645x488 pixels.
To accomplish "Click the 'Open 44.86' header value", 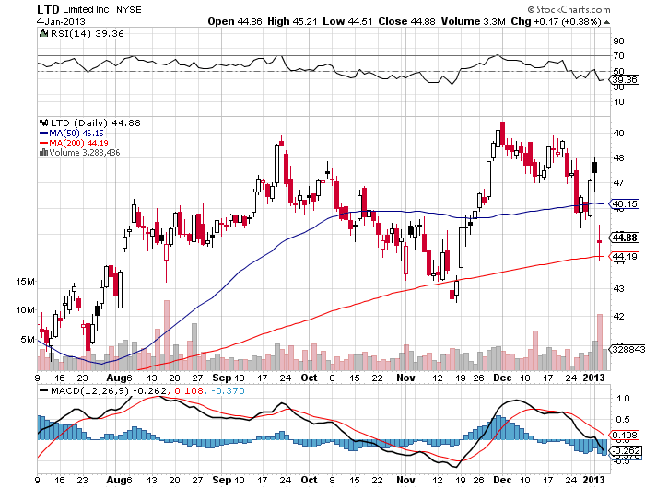I will [x=235, y=21].
